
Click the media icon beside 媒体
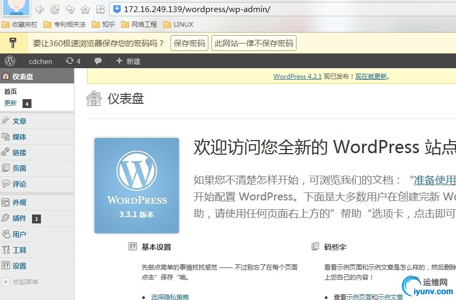5,136
